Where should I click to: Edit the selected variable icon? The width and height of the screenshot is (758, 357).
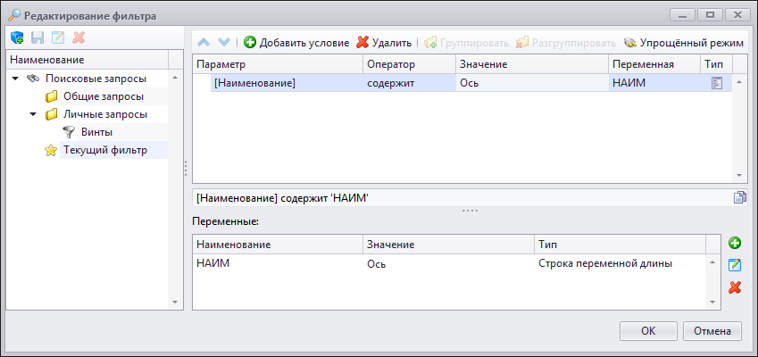735,265
